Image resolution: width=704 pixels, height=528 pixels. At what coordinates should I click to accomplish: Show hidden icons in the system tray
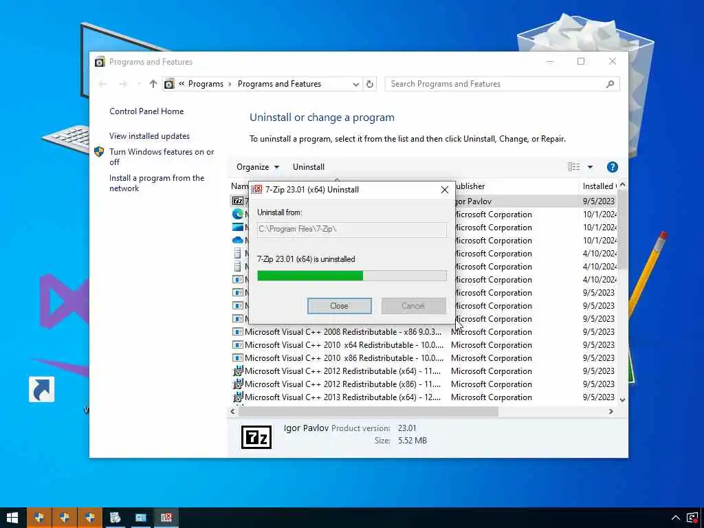[675, 518]
